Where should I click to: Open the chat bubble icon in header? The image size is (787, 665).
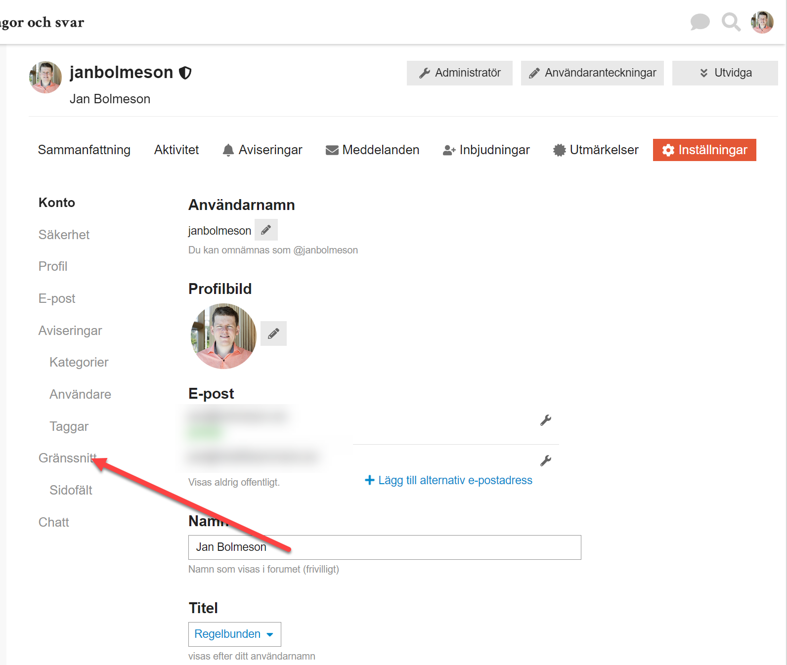(700, 22)
